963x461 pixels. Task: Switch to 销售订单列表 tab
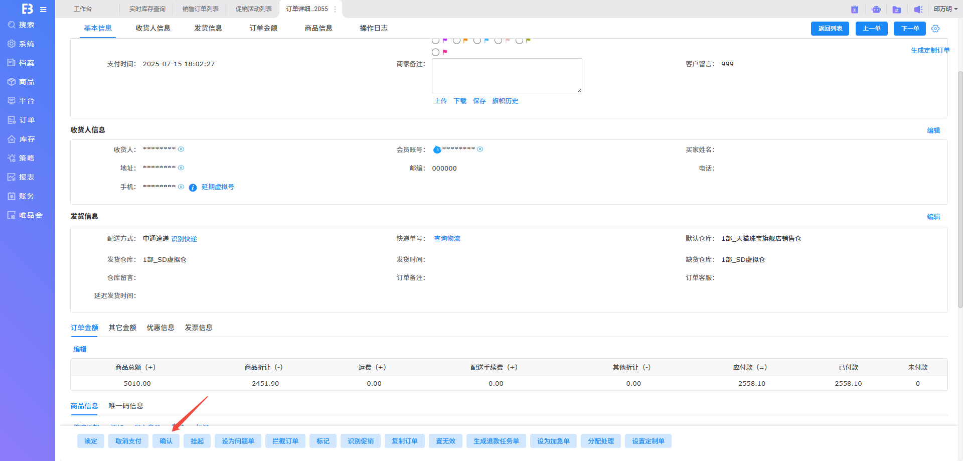[200, 9]
